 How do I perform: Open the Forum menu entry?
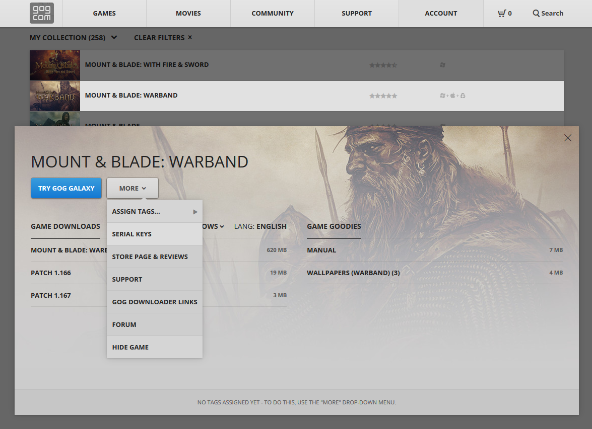(x=154, y=324)
